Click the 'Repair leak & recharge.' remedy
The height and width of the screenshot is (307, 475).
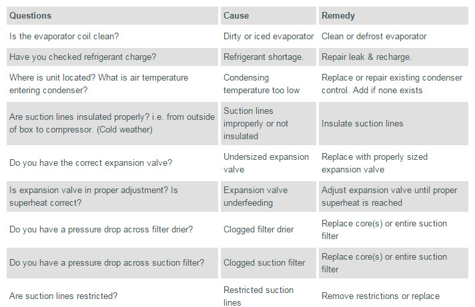click(x=367, y=57)
